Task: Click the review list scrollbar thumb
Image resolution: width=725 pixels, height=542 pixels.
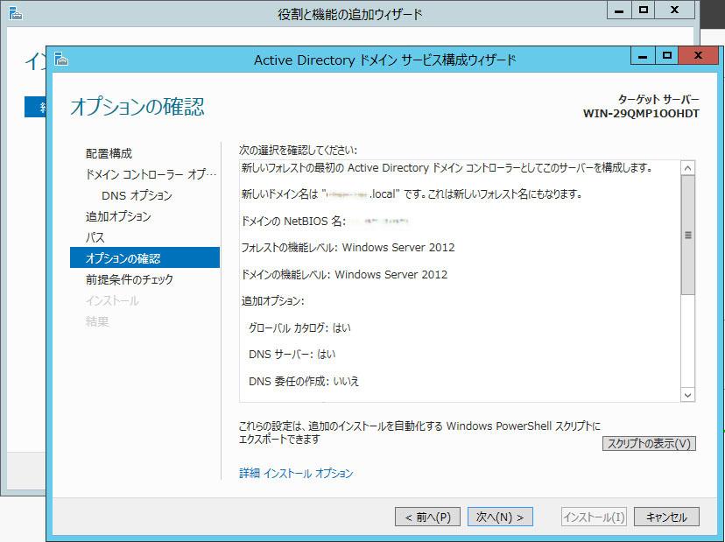Action: click(x=688, y=235)
